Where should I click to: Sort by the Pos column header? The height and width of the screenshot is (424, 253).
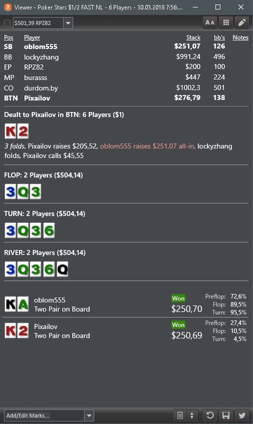tap(8, 38)
